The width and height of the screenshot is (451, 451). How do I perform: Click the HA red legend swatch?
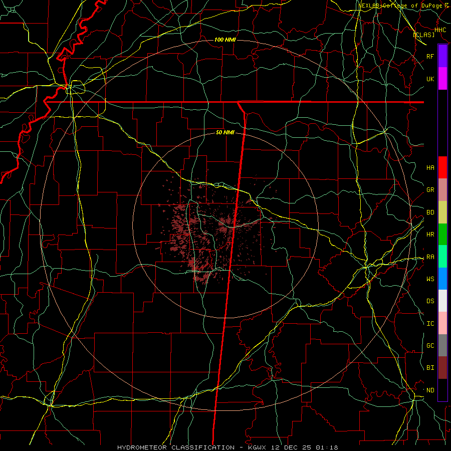[442, 167]
